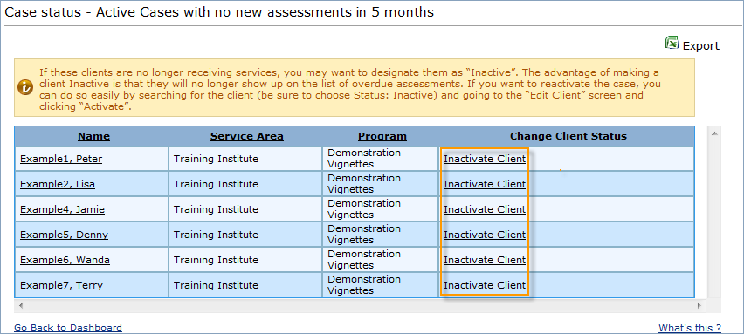
Task: Open the Export link
Action: [x=701, y=46]
